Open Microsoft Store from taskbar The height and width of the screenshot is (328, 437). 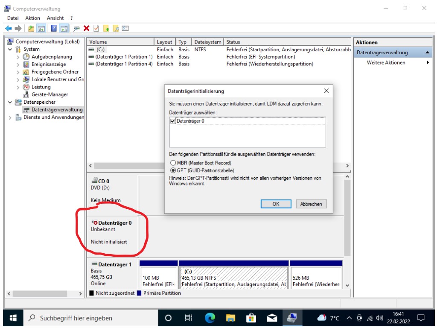[251, 318]
